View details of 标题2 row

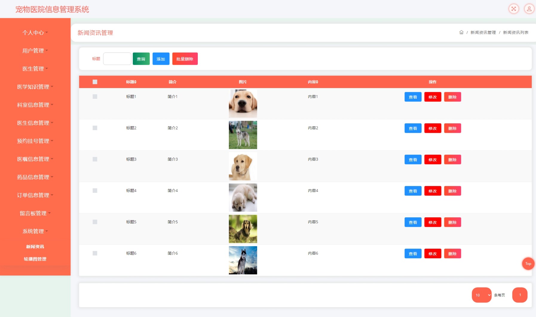click(413, 128)
